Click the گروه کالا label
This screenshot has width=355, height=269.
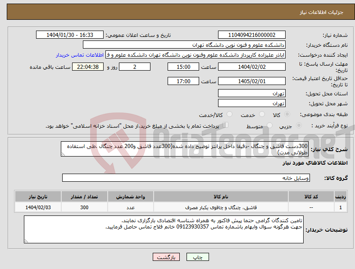pos(336,178)
